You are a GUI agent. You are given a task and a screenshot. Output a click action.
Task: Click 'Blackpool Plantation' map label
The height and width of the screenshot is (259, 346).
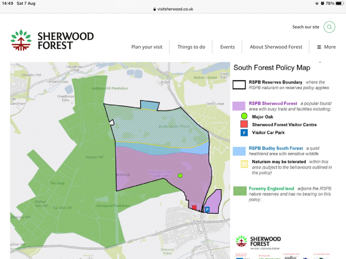click(113, 205)
